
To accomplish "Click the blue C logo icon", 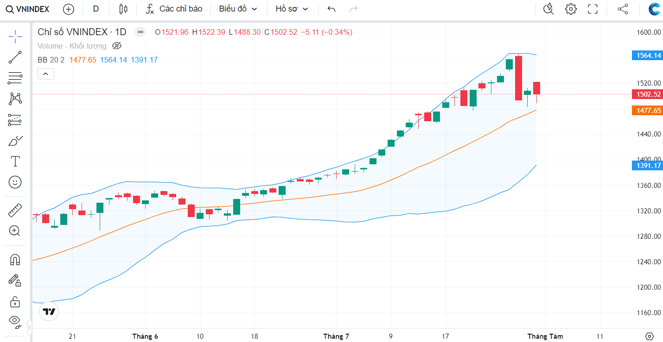I will point(655,9).
